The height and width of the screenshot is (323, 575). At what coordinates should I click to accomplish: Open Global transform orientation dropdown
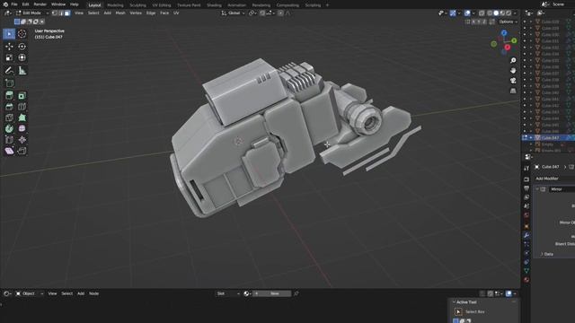(234, 13)
